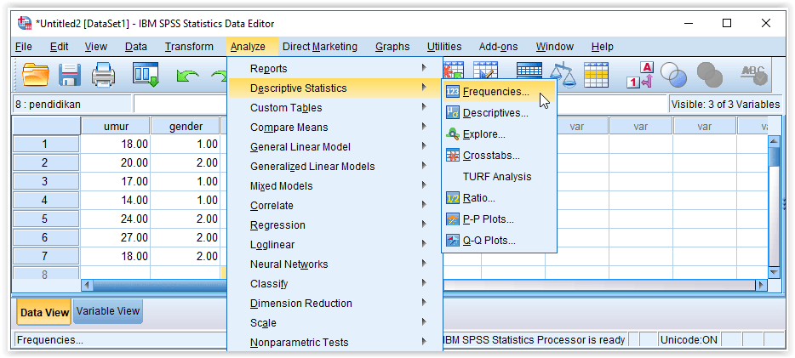
Task: Select TURF Analysis in the submenu
Action: point(497,177)
